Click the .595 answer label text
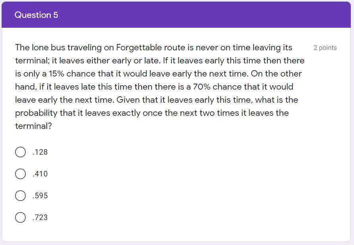 coord(39,195)
